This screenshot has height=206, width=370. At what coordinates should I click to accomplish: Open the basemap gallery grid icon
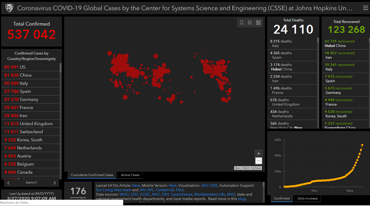click(x=258, y=23)
